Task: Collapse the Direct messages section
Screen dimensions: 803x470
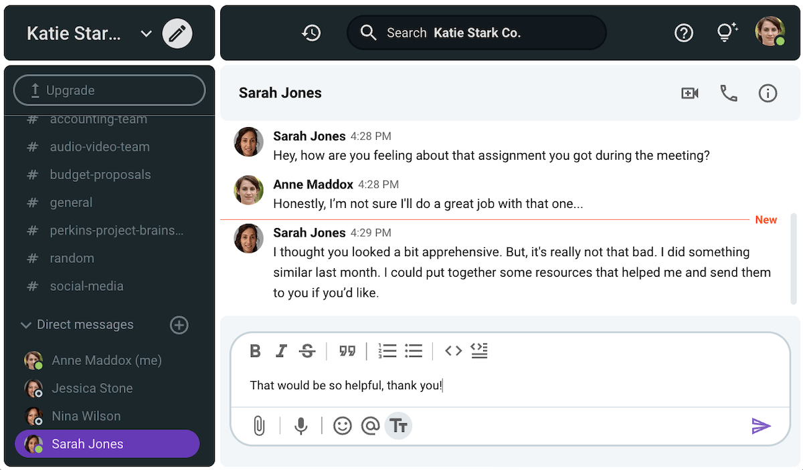Action: (26, 325)
